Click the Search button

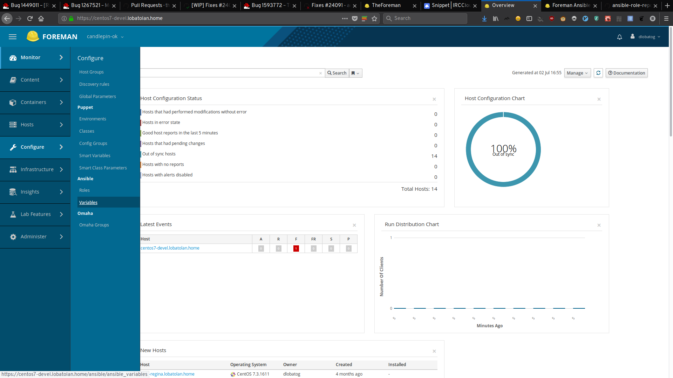[x=337, y=73]
